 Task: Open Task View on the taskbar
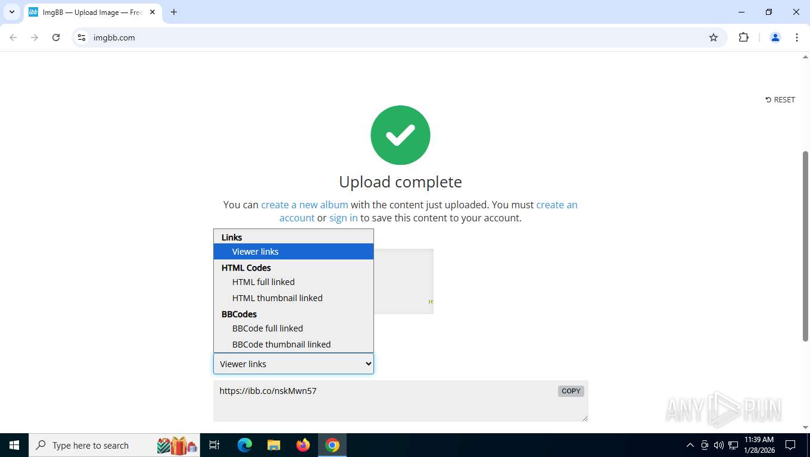pos(214,445)
